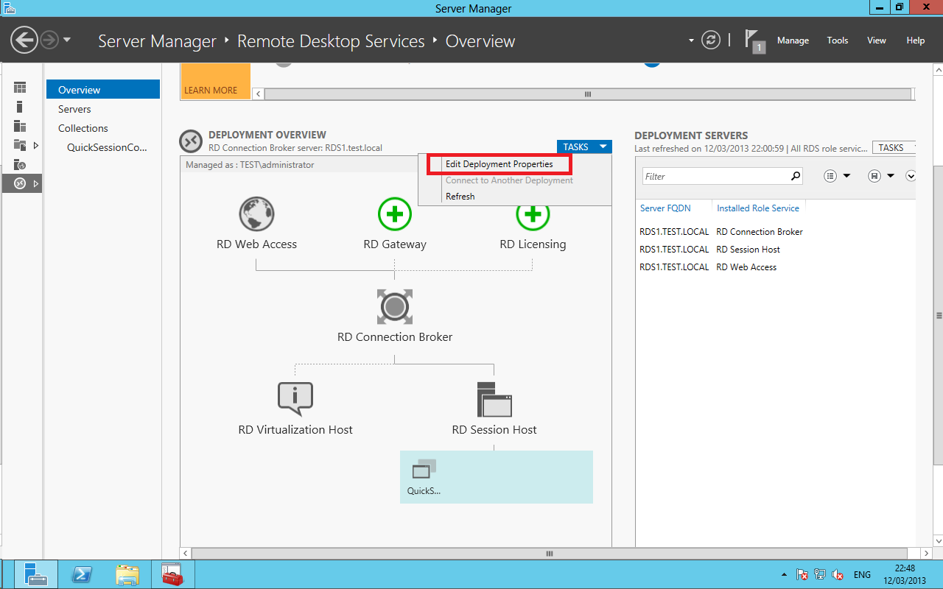943x589 pixels.
Task: Expand the filter criteria chevron
Action: pyautogui.click(x=911, y=176)
